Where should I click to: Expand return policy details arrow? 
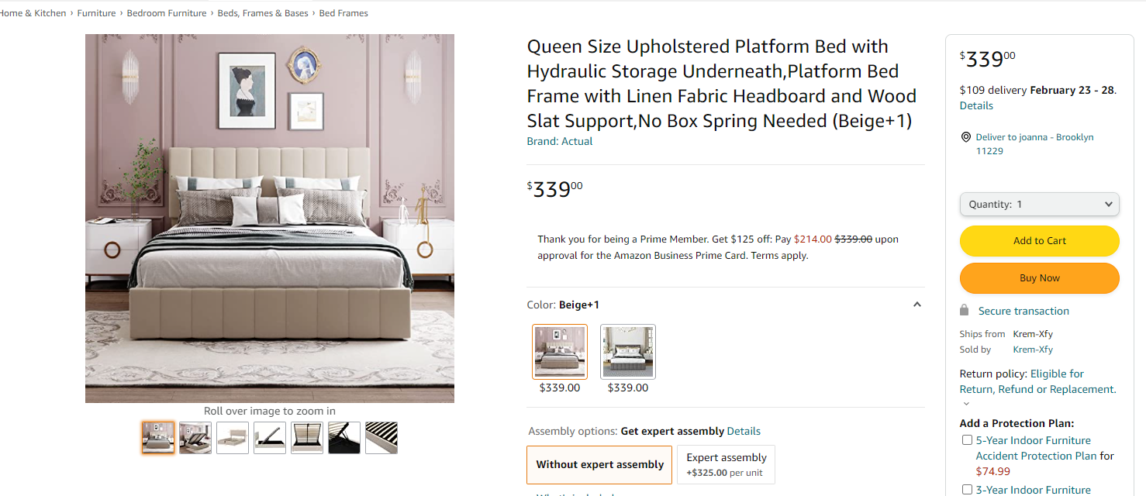(966, 404)
